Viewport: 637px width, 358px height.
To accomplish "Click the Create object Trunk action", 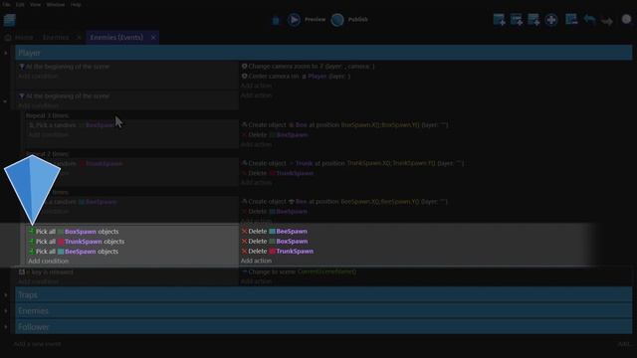I will click(x=352, y=163).
